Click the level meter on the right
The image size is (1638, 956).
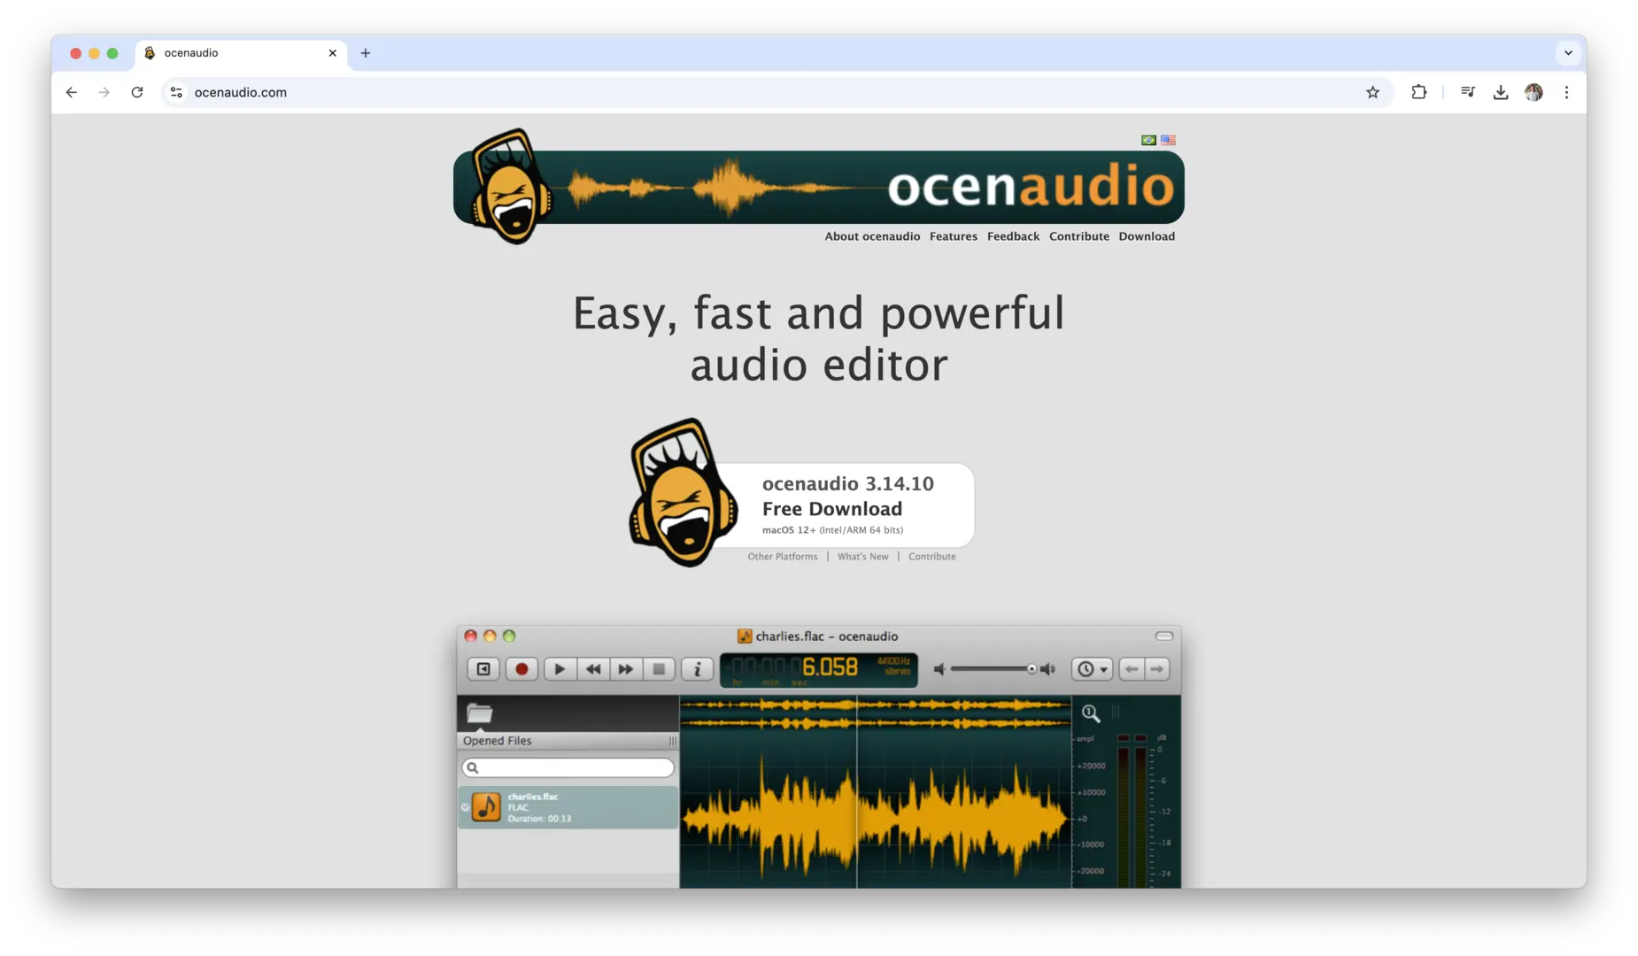pos(1132,810)
